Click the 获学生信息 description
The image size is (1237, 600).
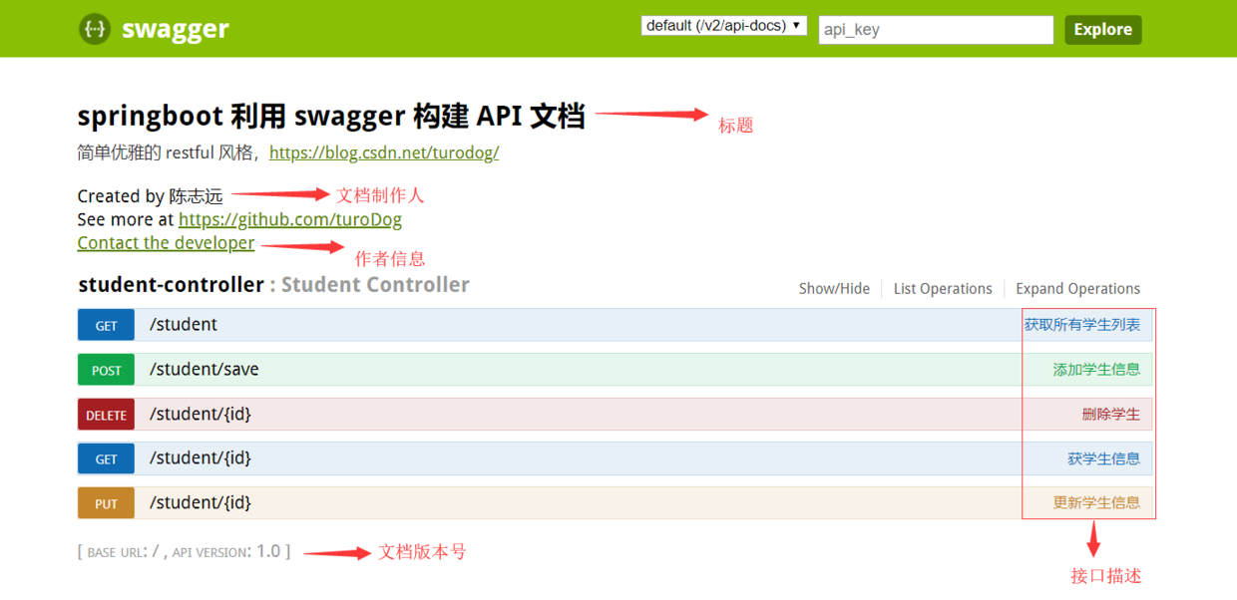pos(1103,458)
